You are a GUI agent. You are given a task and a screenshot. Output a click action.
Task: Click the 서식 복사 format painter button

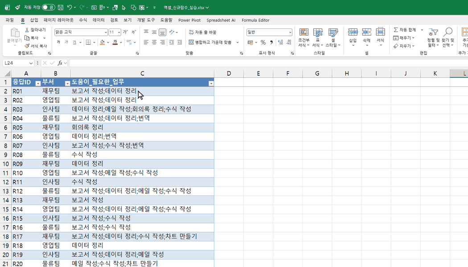(36, 46)
